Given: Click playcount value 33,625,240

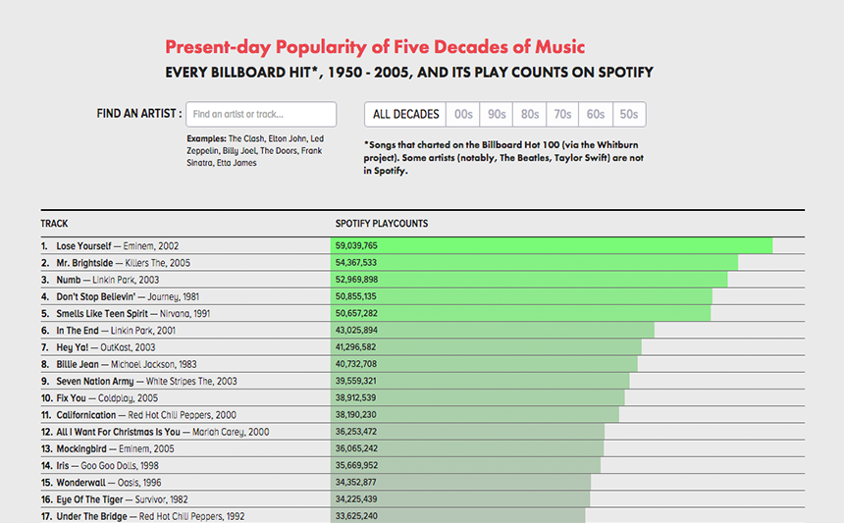Looking at the screenshot, I should [x=356, y=515].
